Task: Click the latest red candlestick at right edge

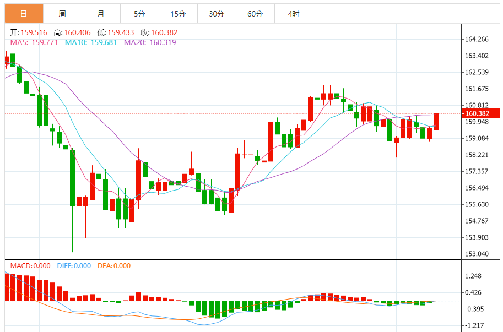Action: click(x=436, y=122)
